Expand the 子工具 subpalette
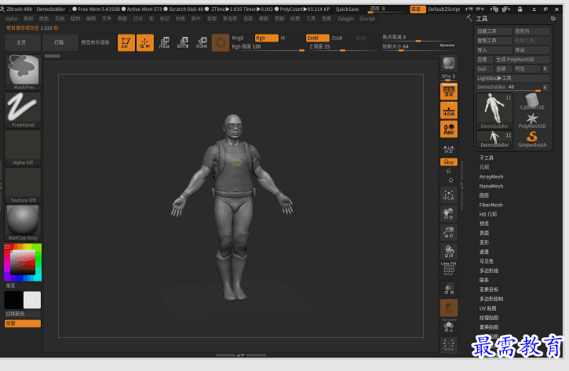This screenshot has width=569, height=371. pyautogui.click(x=487, y=158)
